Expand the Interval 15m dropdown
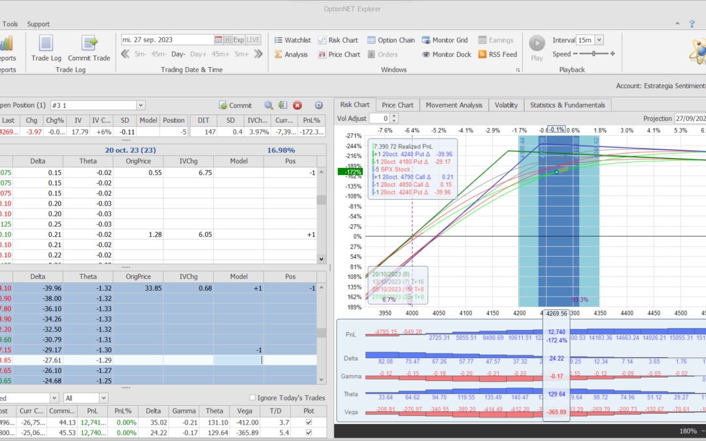706x441 pixels. point(599,40)
